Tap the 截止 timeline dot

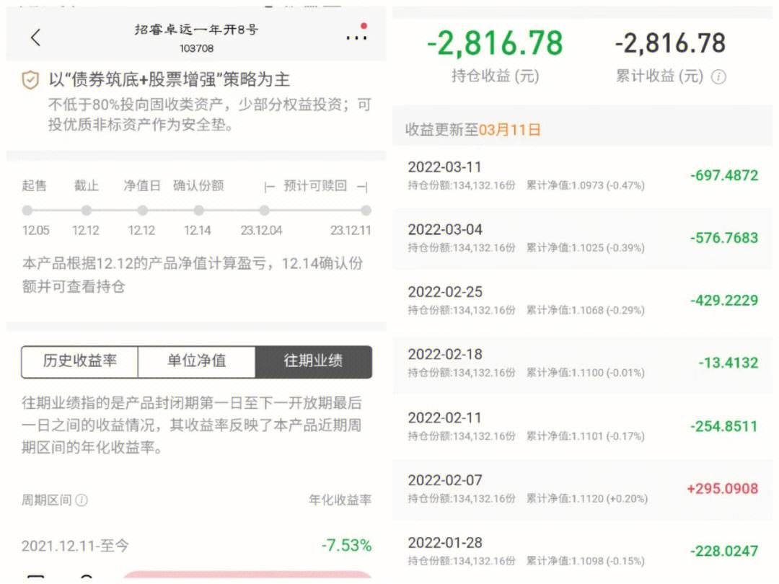click(x=87, y=211)
